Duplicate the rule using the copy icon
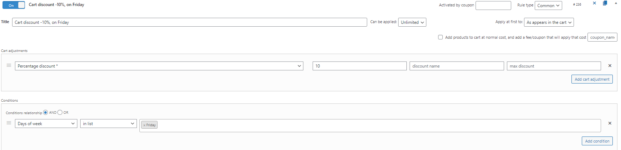The image size is (621, 150). click(x=605, y=3)
